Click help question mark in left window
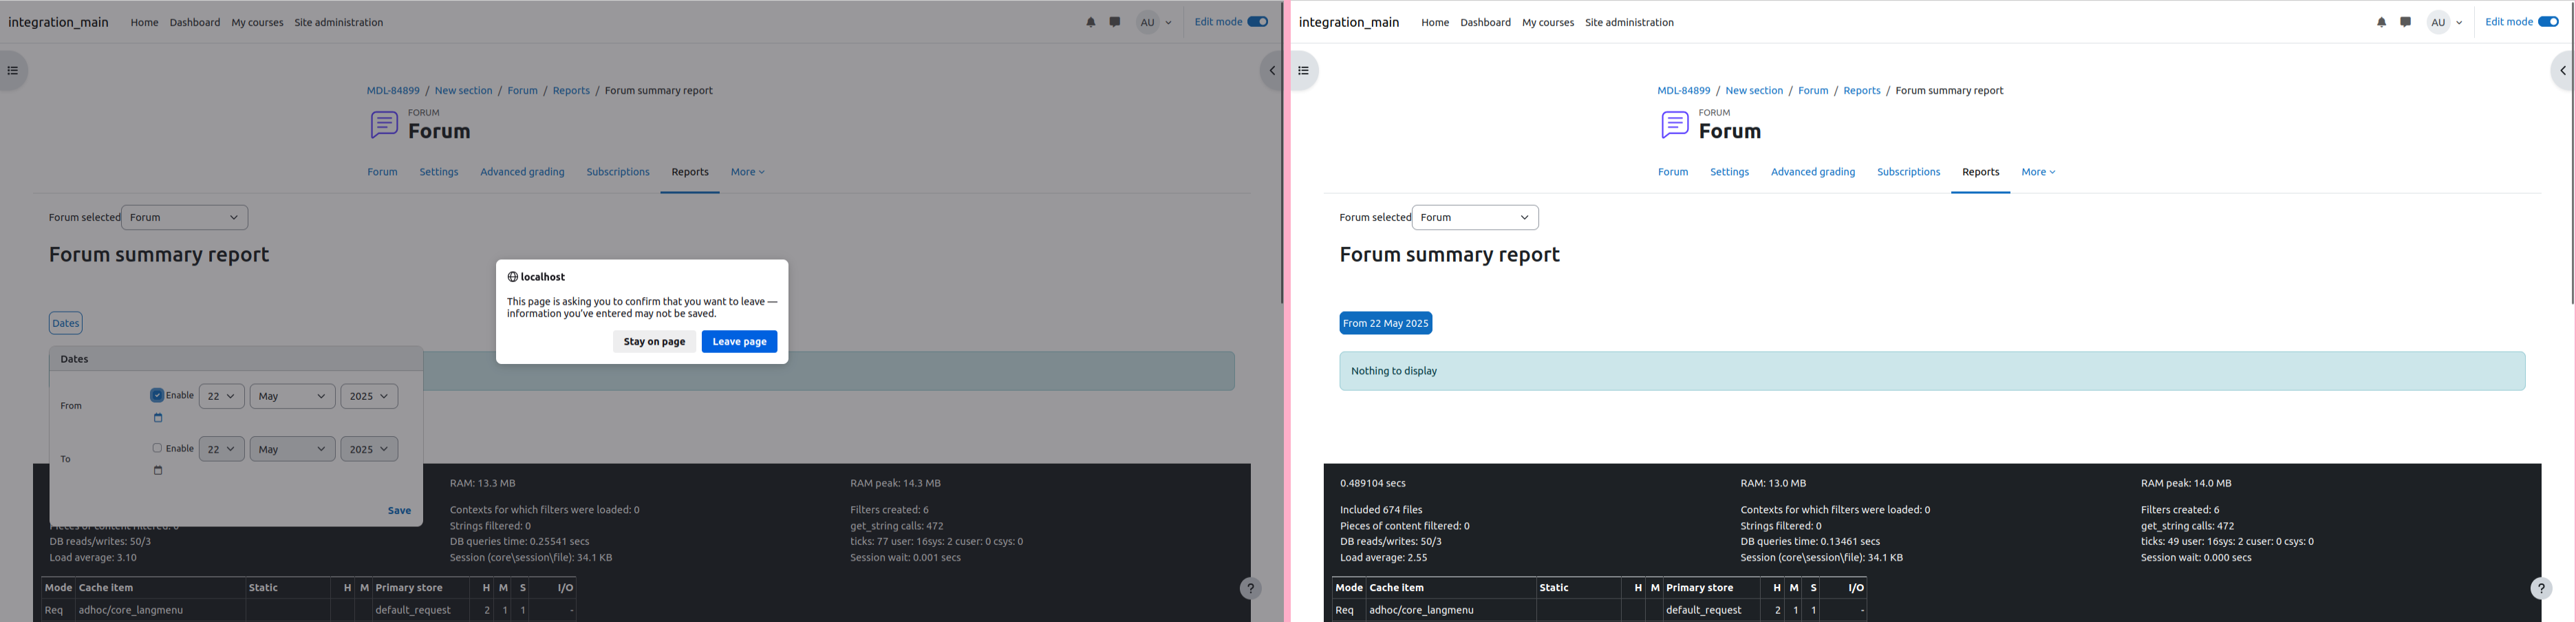Screen dimensions: 2576x622 (x=1250, y=589)
